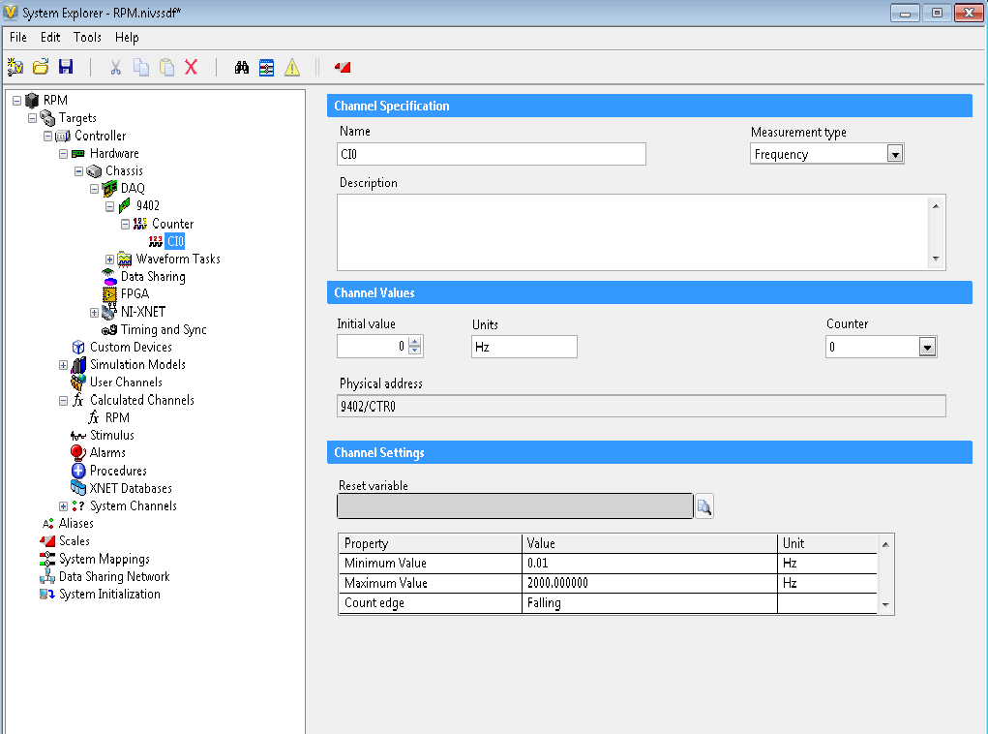The image size is (988, 734).
Task: Open Find with the binoculars icon
Action: (241, 67)
